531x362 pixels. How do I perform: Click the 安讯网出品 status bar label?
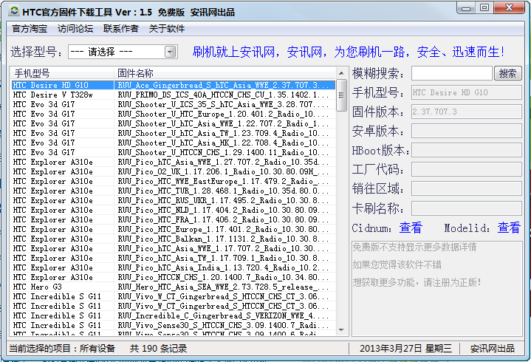point(493,349)
